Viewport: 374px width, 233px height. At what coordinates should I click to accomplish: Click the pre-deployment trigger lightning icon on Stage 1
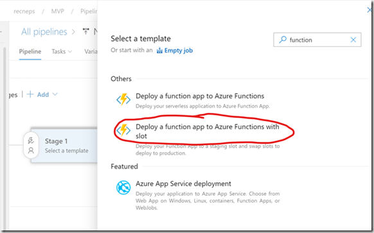tap(31, 141)
